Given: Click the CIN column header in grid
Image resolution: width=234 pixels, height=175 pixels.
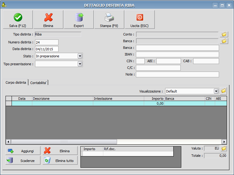Looking at the screenshot, I should click(210, 99).
